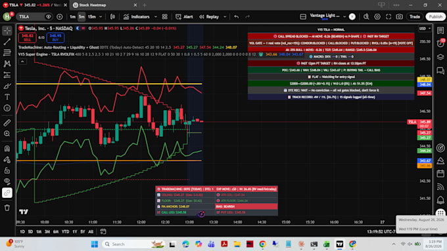Set the date range to 1D
Image resolution: width=447 pixels, height=251 pixels.
[x=22, y=232]
